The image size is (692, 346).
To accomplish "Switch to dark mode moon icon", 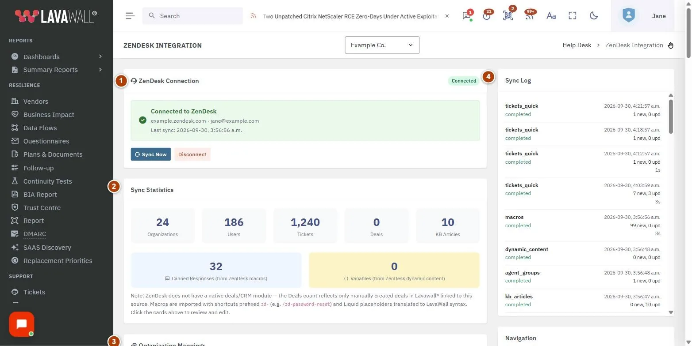I will (x=594, y=16).
